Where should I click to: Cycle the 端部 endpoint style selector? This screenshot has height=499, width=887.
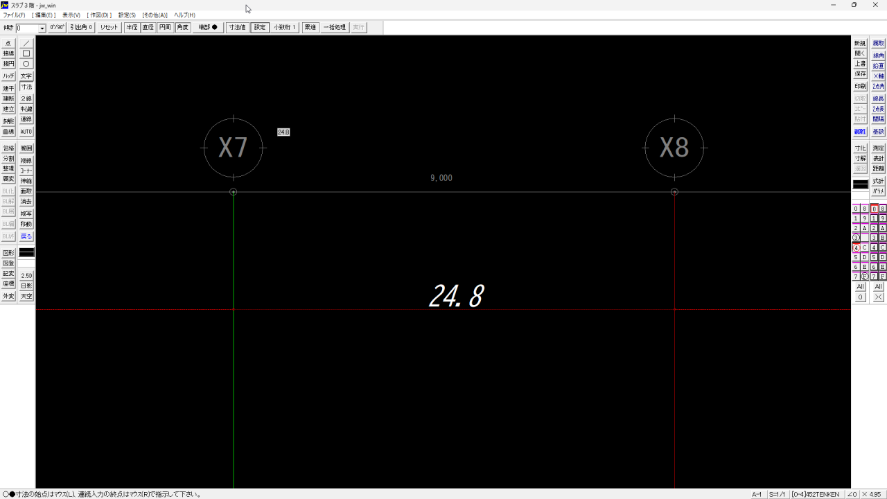tap(208, 28)
